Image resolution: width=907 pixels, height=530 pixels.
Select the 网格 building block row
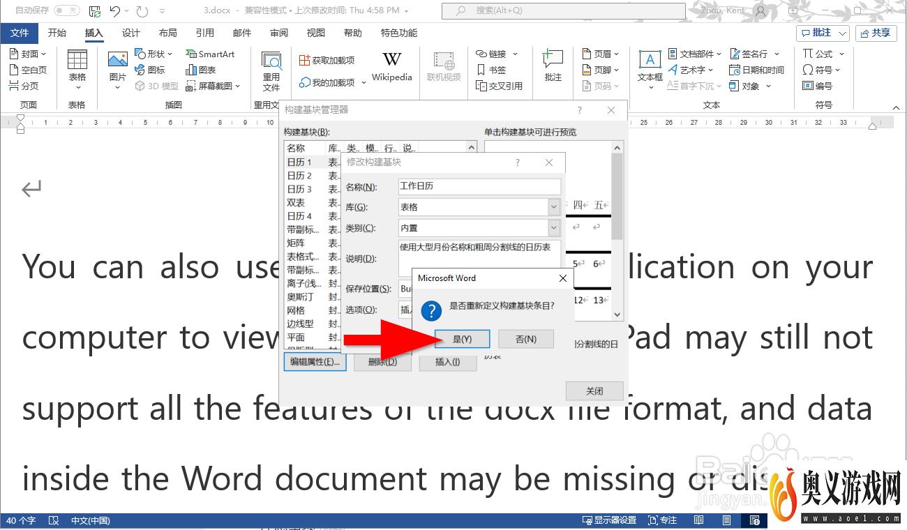tap(313, 310)
